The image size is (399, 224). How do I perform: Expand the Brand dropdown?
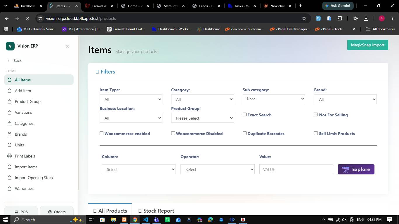coord(345,99)
